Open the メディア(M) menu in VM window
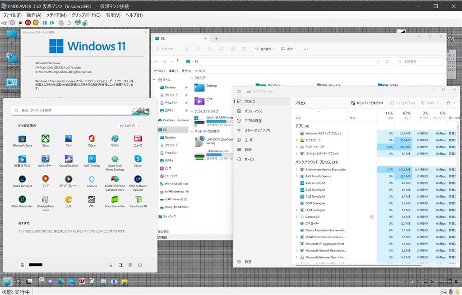This screenshot has height=295, width=462. point(56,15)
